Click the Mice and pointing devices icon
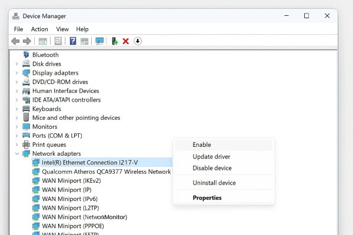The height and width of the screenshot is (235, 353). [x=26, y=117]
